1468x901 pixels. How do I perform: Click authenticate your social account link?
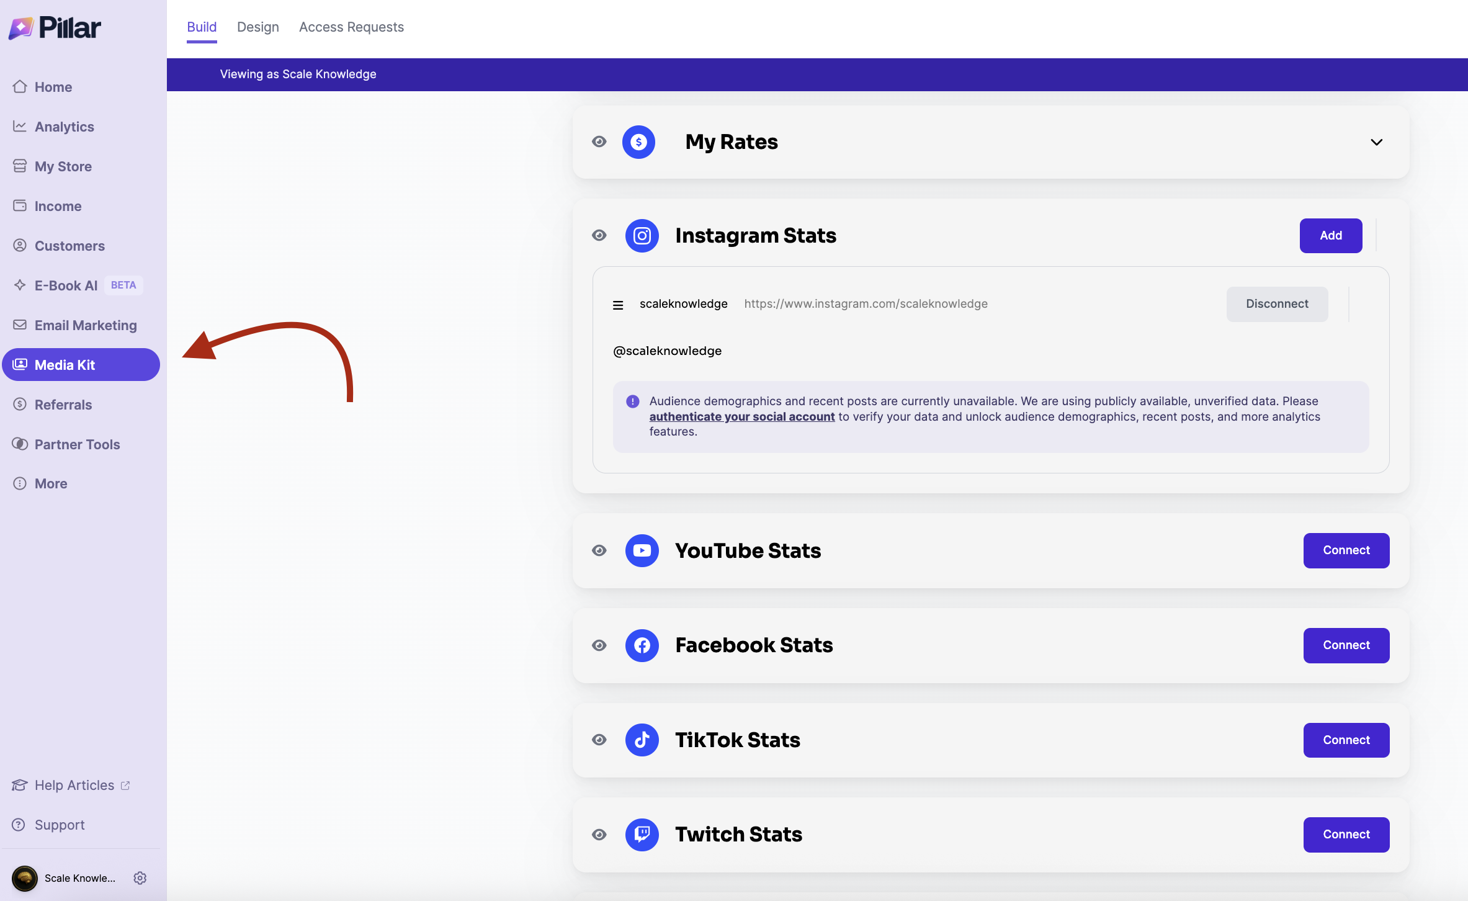742,416
